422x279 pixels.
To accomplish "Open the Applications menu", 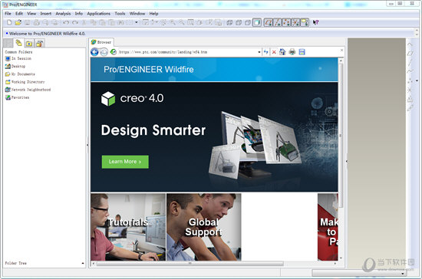I will click(98, 14).
